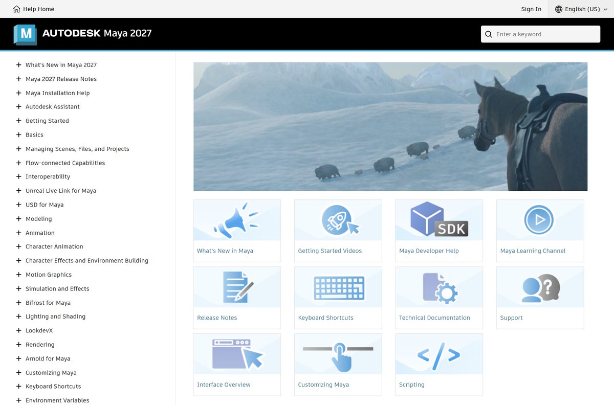Viewport: 614px width, 405px height.
Task: Expand the Autodesk Assistant node
Action: click(18, 107)
